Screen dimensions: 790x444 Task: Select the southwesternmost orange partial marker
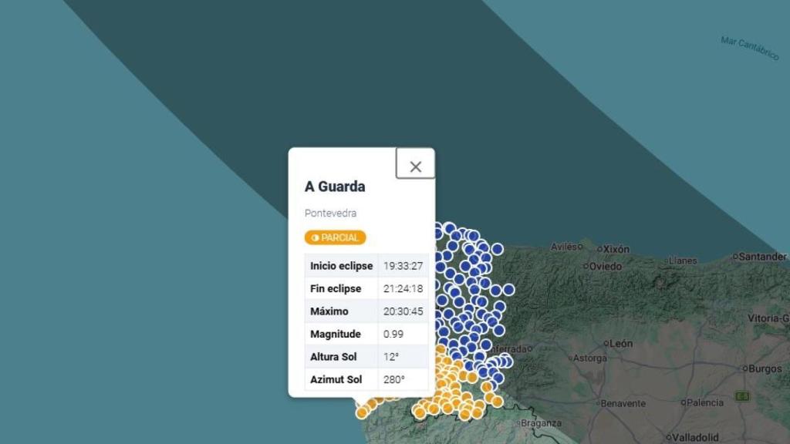point(361,413)
